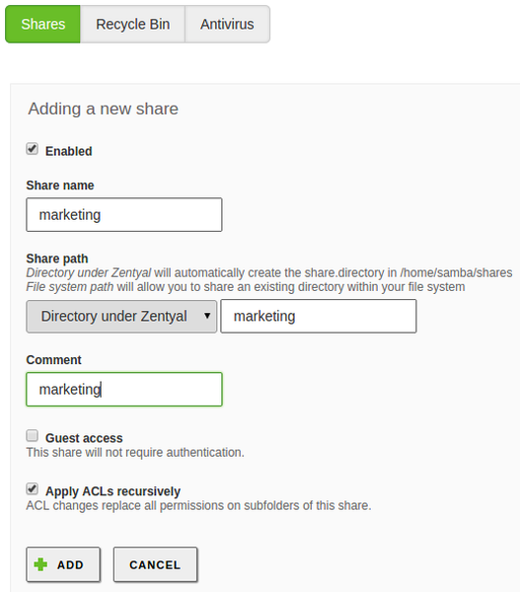The height and width of the screenshot is (592, 520).
Task: Open the Recycle Bin tab
Action: pyautogui.click(x=132, y=24)
